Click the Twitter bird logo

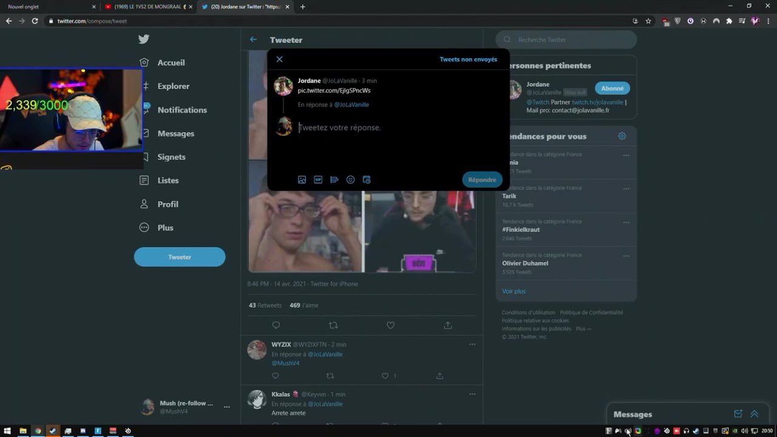(144, 39)
